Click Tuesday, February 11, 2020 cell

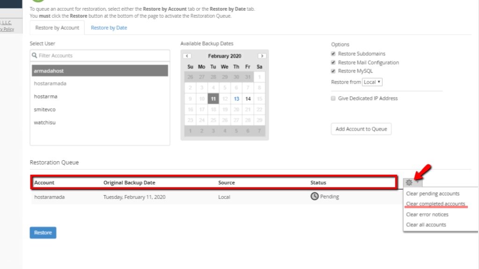point(134,197)
